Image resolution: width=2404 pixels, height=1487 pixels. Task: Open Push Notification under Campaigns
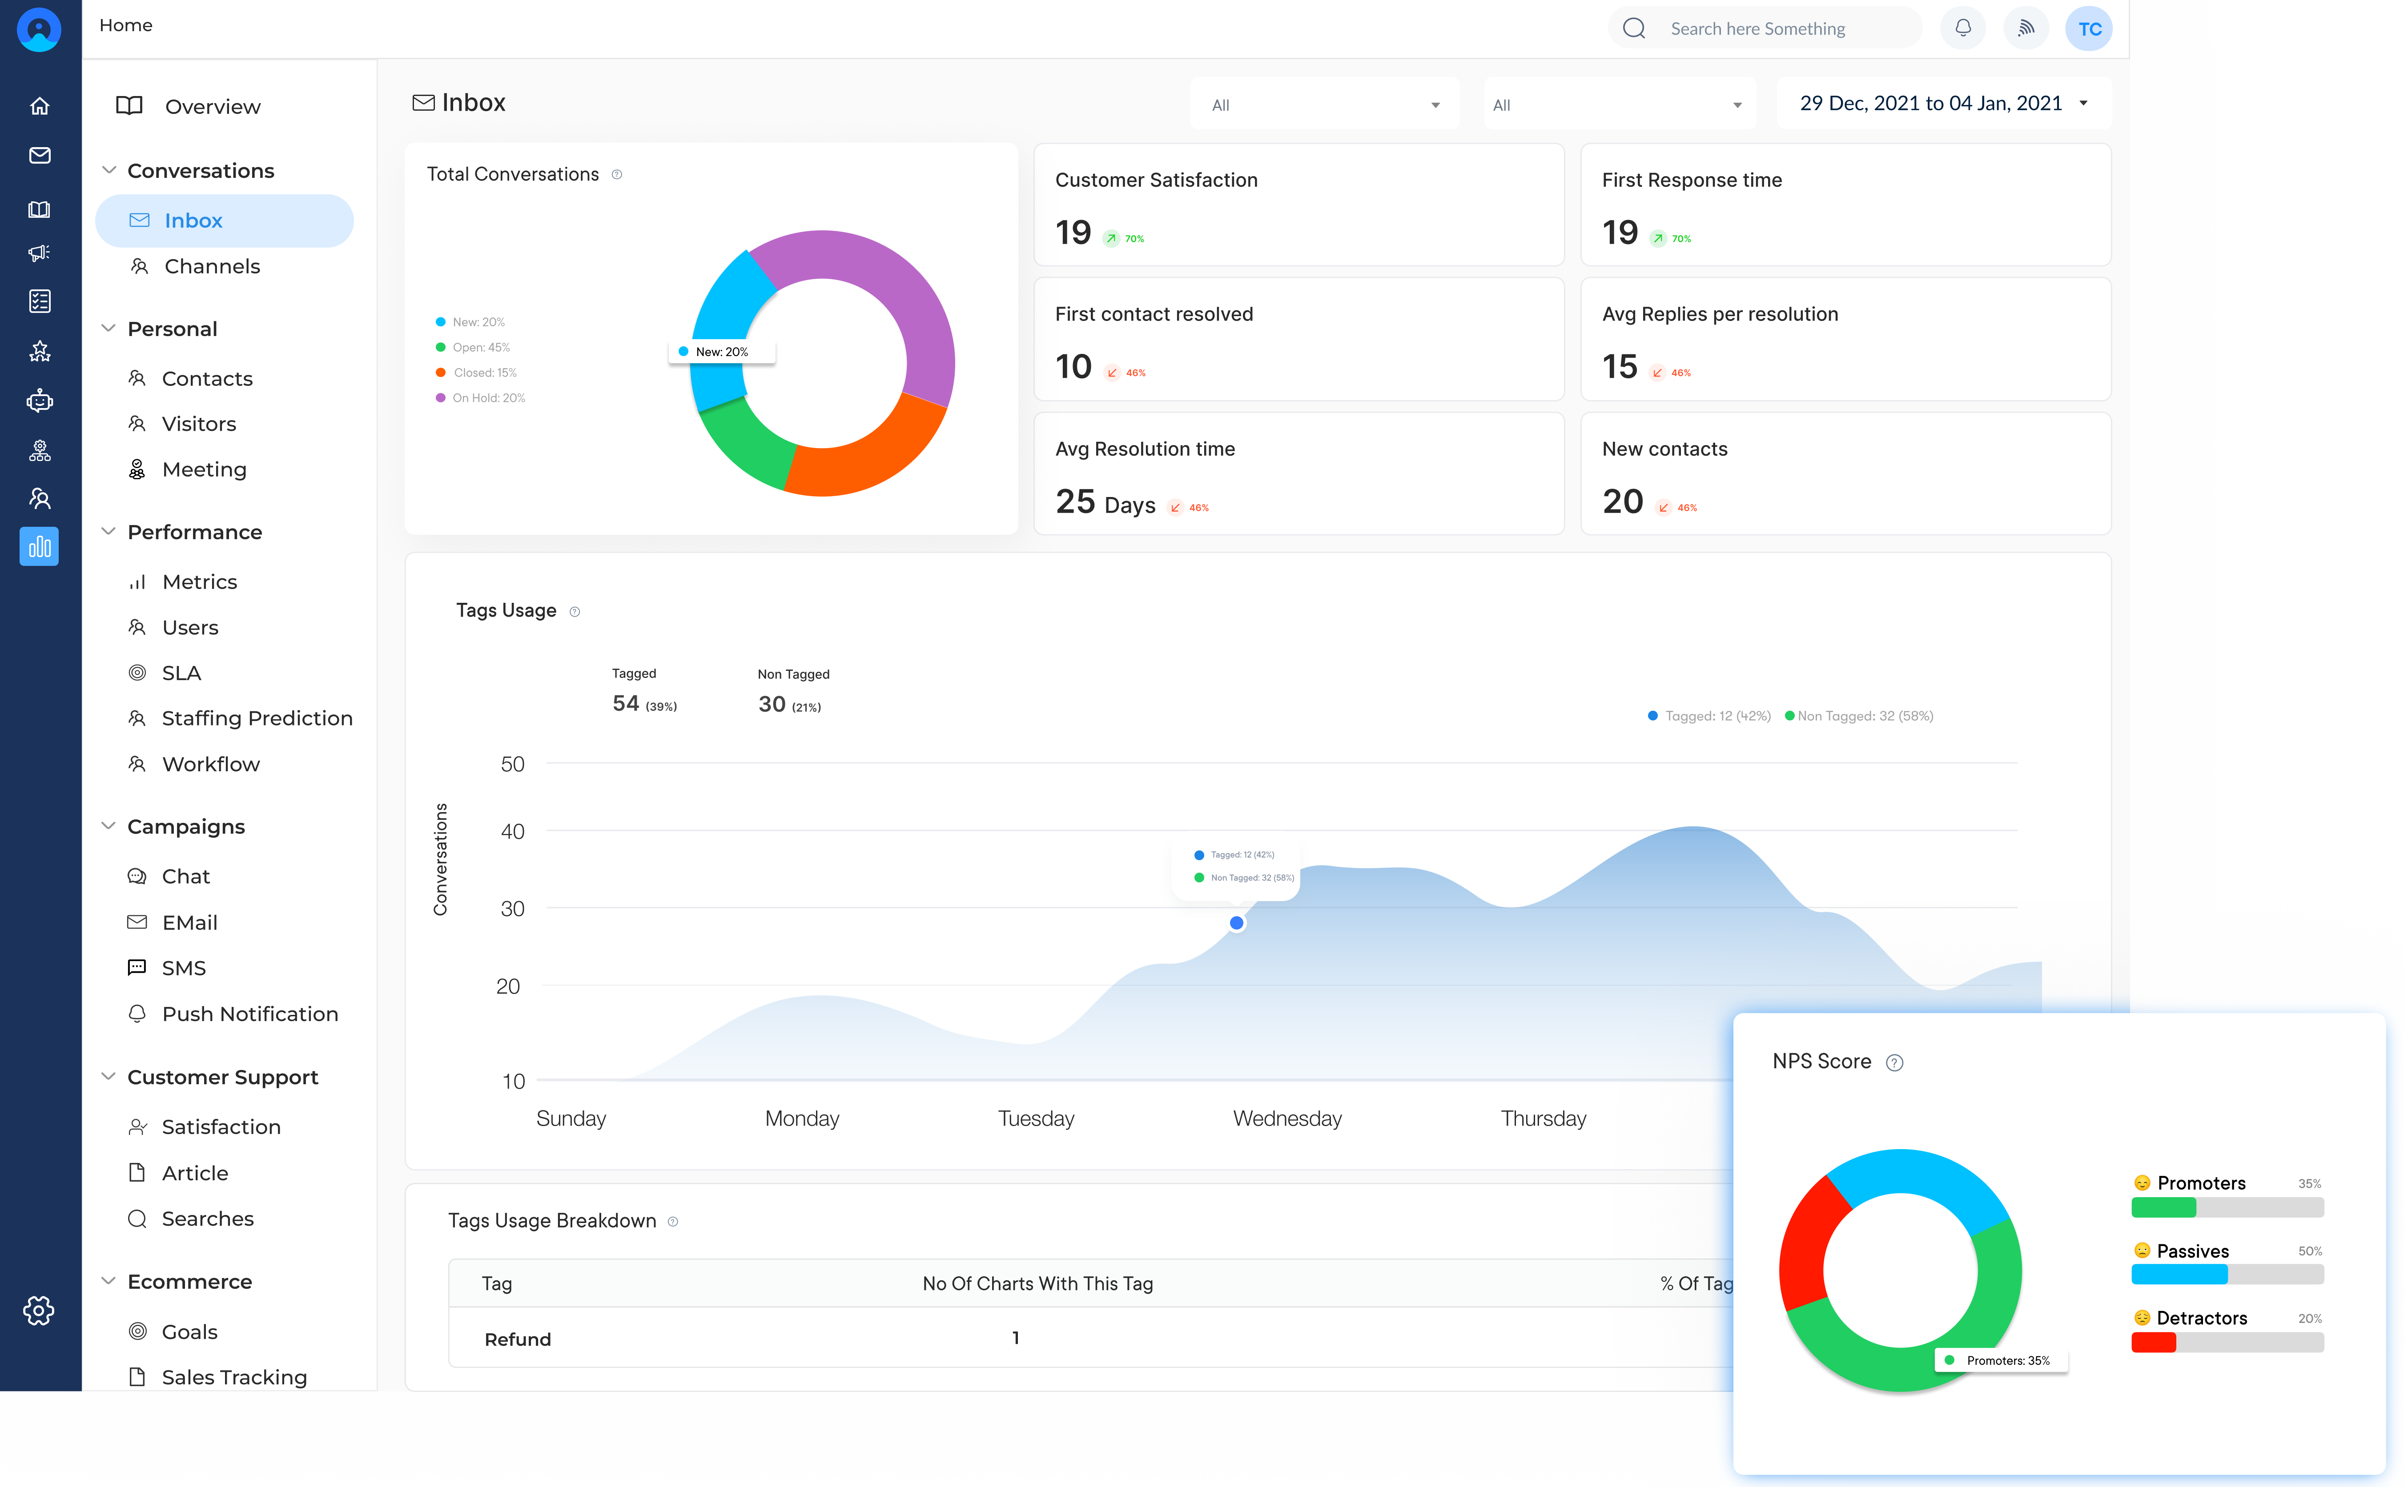[x=249, y=1014]
